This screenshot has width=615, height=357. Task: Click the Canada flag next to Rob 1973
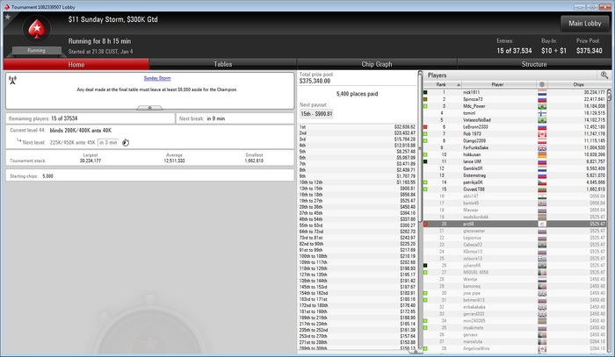[x=542, y=134]
